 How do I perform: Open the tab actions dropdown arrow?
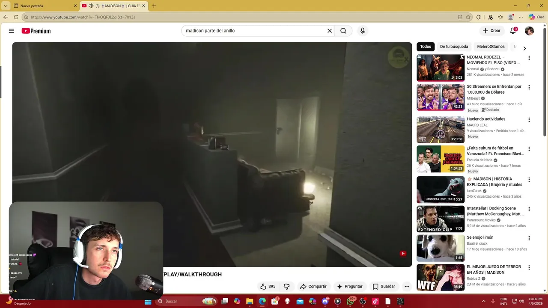pyautogui.click(x=6, y=6)
